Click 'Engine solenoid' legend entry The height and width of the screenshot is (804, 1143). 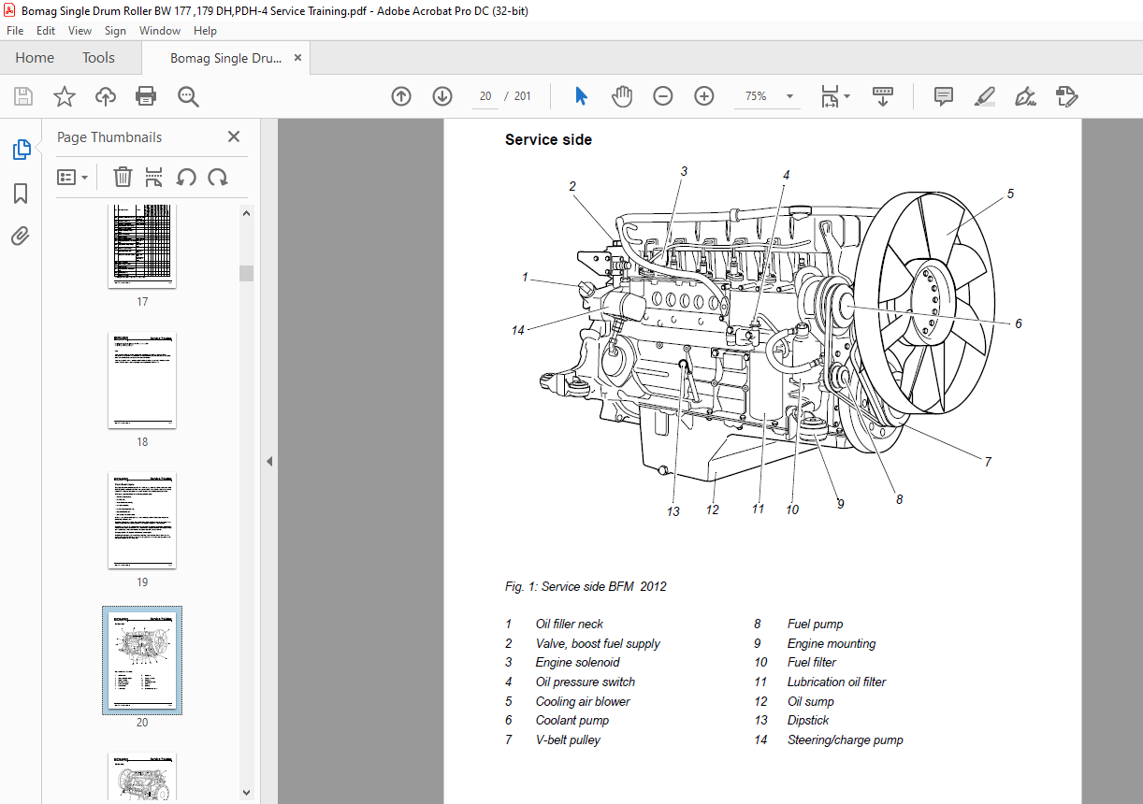(578, 662)
